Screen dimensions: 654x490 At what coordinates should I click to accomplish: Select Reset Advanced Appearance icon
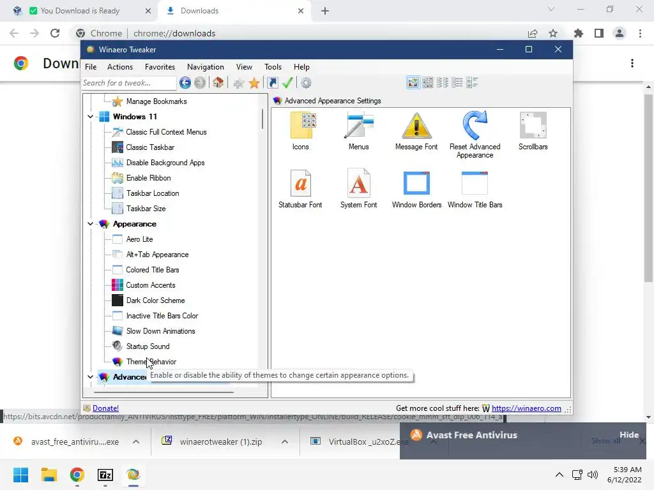475,134
